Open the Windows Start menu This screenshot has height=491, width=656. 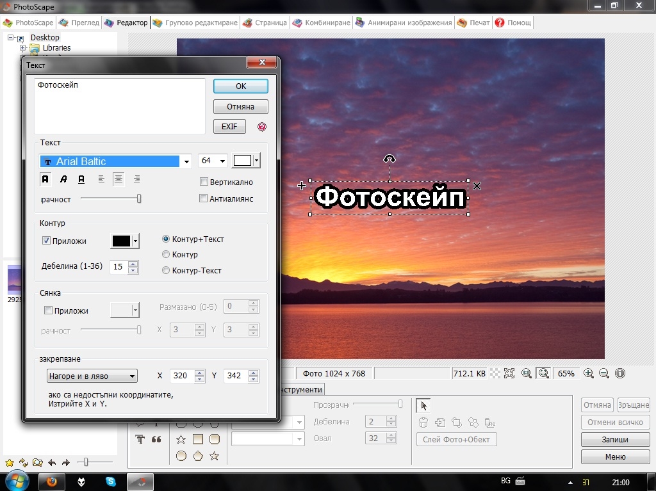pyautogui.click(x=16, y=481)
